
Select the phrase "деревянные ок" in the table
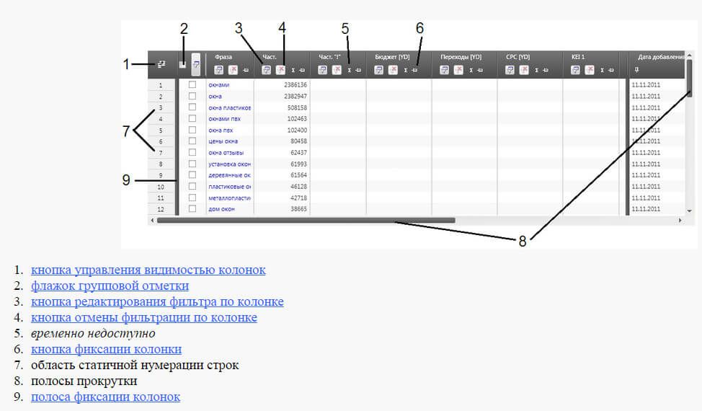coord(229,175)
